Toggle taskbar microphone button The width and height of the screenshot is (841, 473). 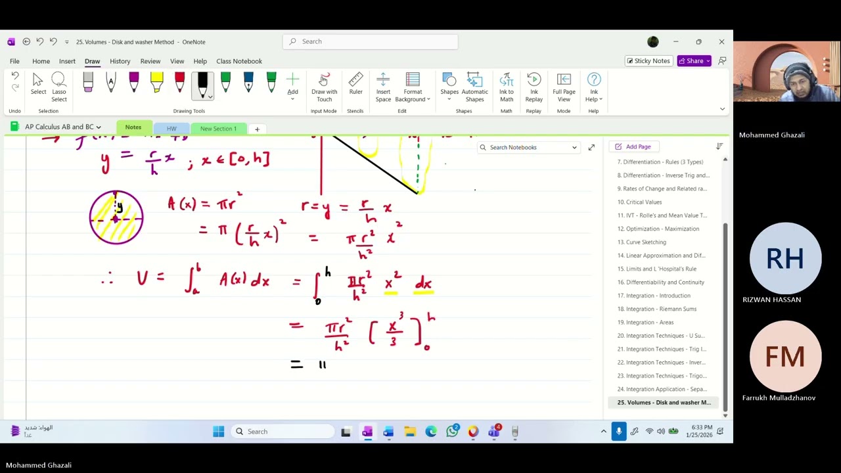pyautogui.click(x=619, y=432)
